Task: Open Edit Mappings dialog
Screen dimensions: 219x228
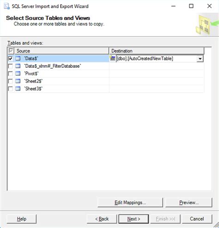Action: click(130, 203)
